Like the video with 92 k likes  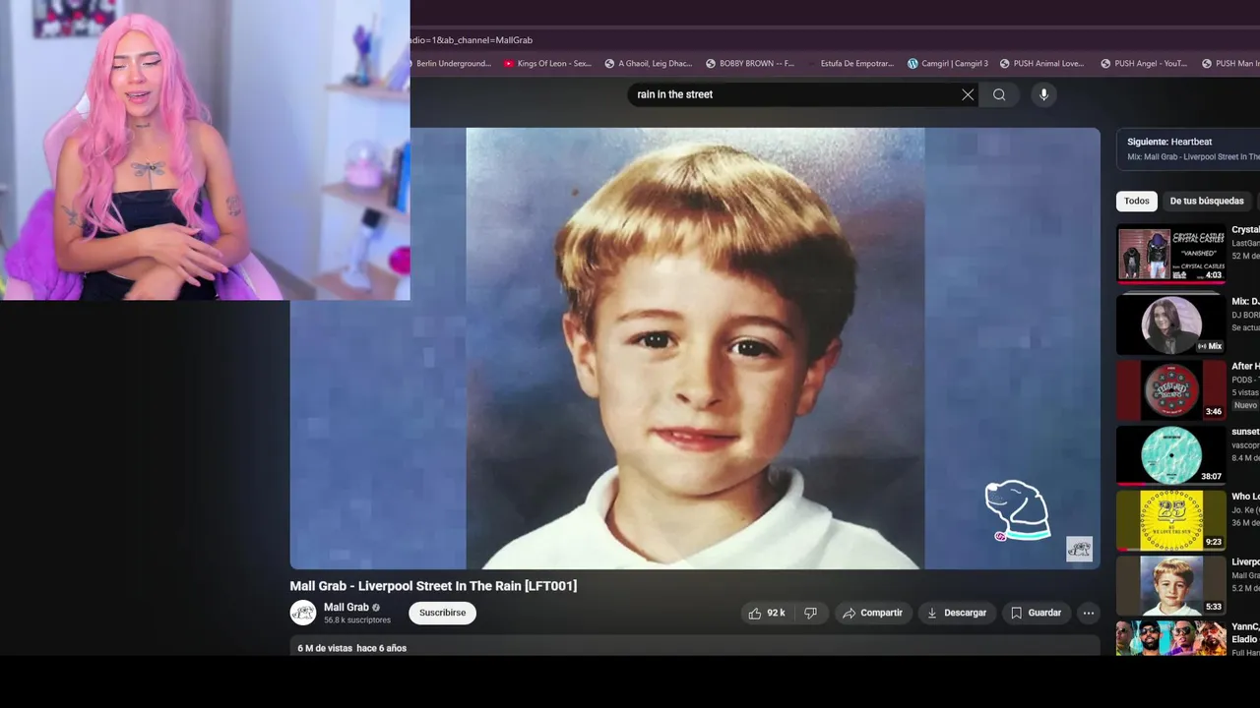click(767, 613)
